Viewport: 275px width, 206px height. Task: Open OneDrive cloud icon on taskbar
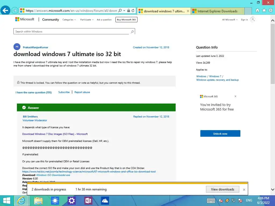(x=105, y=201)
